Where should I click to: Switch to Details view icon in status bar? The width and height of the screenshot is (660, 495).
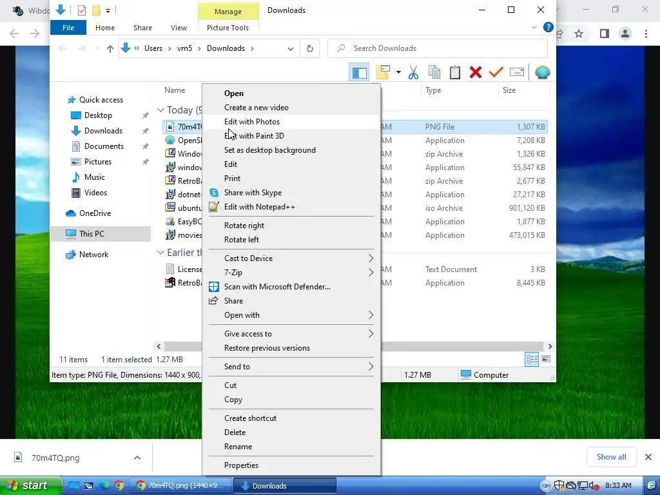pos(532,359)
